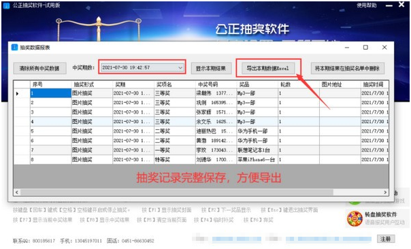
Task: Click winner cell 余文乐 in row 4
Action: pos(216,121)
